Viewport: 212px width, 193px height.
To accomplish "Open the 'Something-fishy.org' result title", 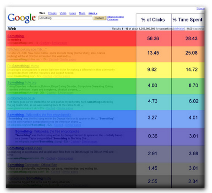I will (x=22, y=83).
